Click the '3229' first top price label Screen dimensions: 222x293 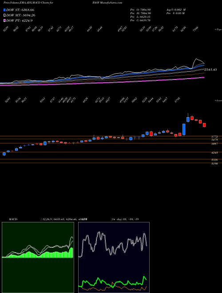coord(6,29)
